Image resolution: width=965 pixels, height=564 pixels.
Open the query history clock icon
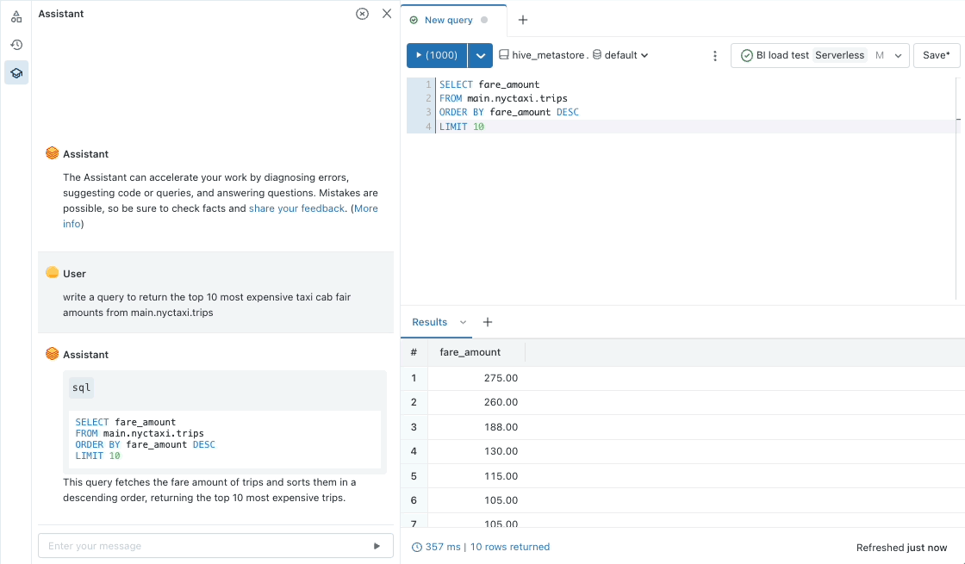coord(16,45)
